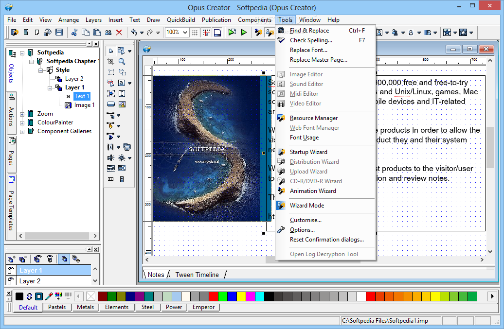Toggle Wizard Mode in Tools menu

pyautogui.click(x=325, y=206)
